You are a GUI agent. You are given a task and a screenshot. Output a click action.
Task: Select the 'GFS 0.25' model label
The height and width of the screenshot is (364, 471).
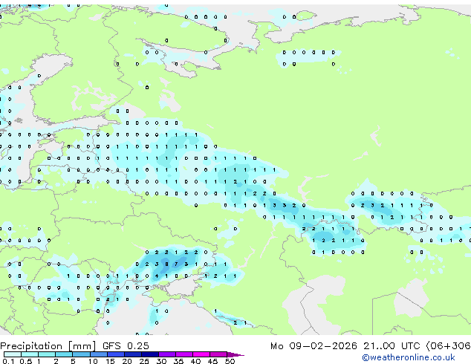click(x=126, y=346)
